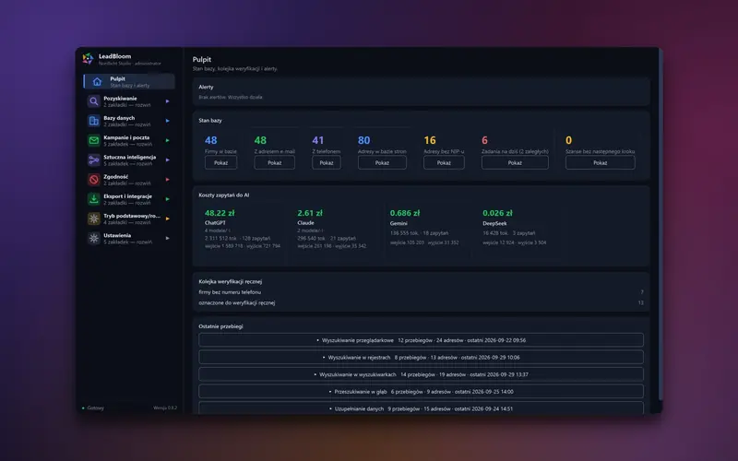Image resolution: width=738 pixels, height=461 pixels.
Task: Click the 'Brak alertów' alert message
Action: point(231,97)
